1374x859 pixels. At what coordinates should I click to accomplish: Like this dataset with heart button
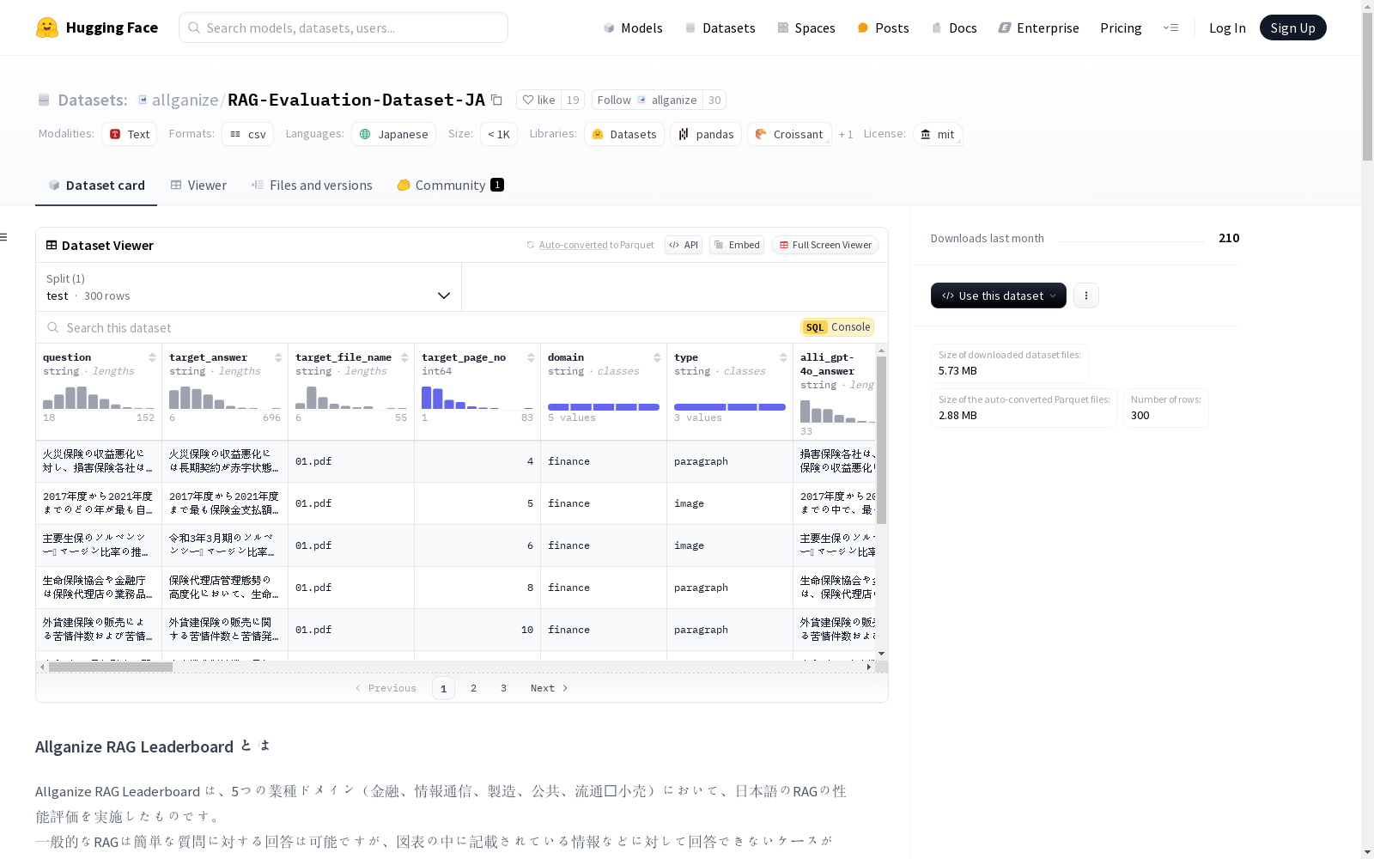point(539,100)
